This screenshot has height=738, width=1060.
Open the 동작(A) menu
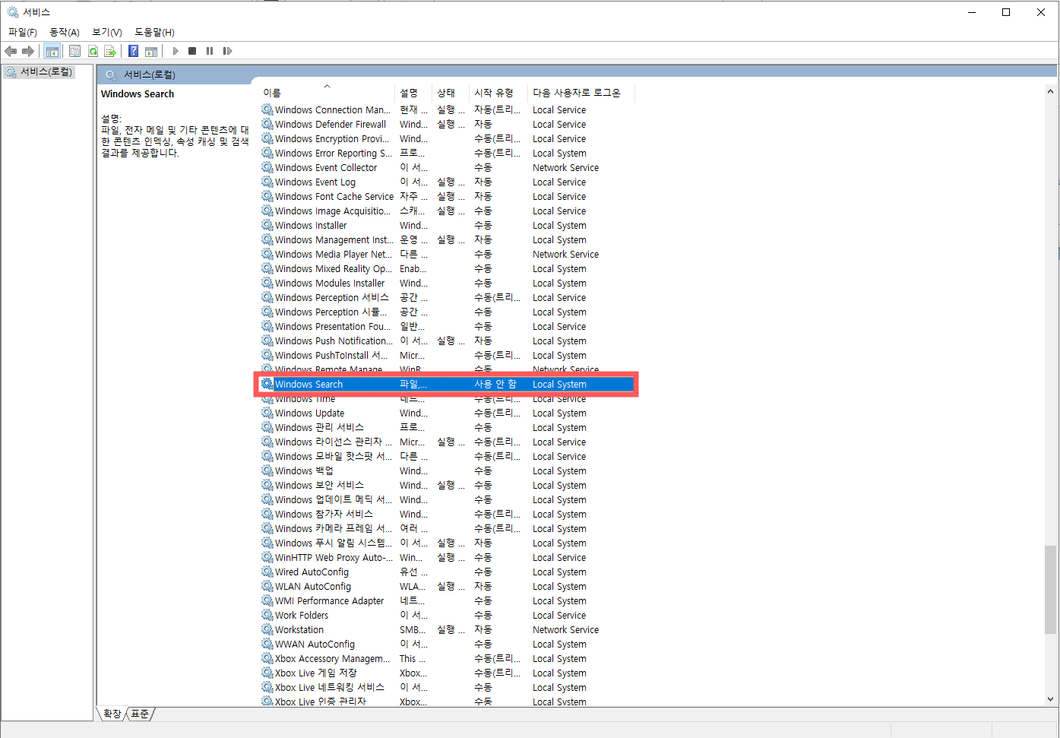click(65, 32)
